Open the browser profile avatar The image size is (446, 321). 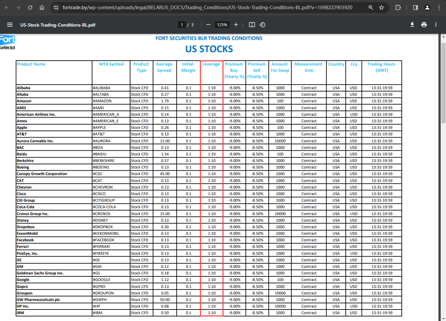tap(427, 7)
